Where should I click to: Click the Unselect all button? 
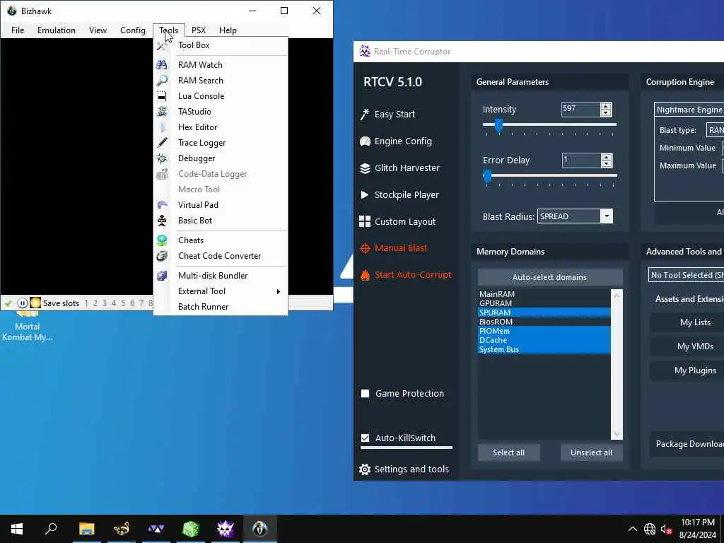[x=592, y=452]
